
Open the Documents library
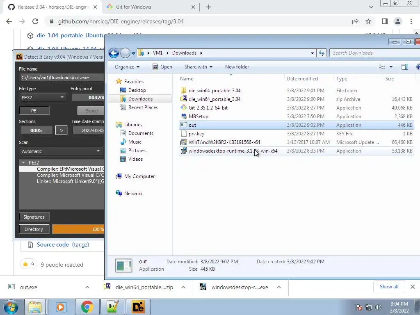[141, 133]
